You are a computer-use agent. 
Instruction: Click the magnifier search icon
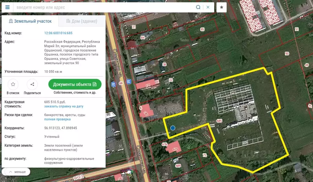(x=198, y=7)
